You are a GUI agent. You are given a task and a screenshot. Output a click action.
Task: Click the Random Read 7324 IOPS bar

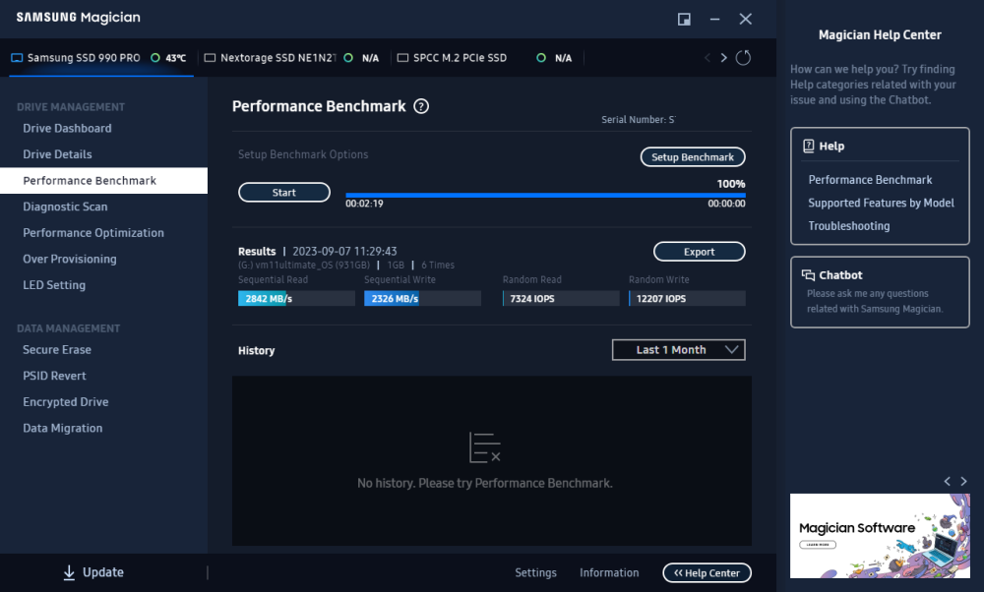pyautogui.click(x=561, y=299)
